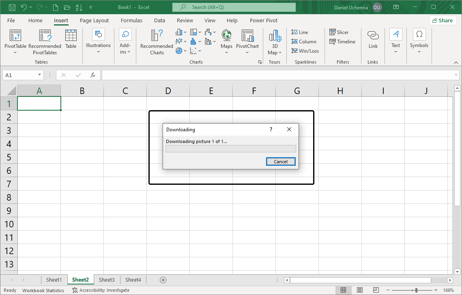The height and width of the screenshot is (295, 462).
Task: Switch to Page Break Preview view
Action: [x=376, y=290]
